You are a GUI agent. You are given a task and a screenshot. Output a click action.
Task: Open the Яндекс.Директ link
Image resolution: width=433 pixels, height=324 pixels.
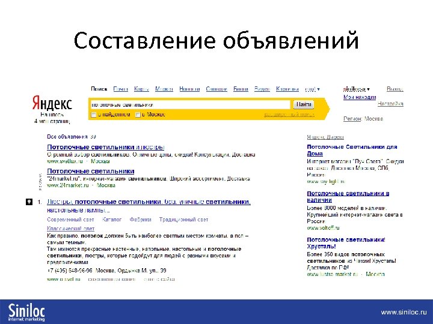(x=325, y=137)
